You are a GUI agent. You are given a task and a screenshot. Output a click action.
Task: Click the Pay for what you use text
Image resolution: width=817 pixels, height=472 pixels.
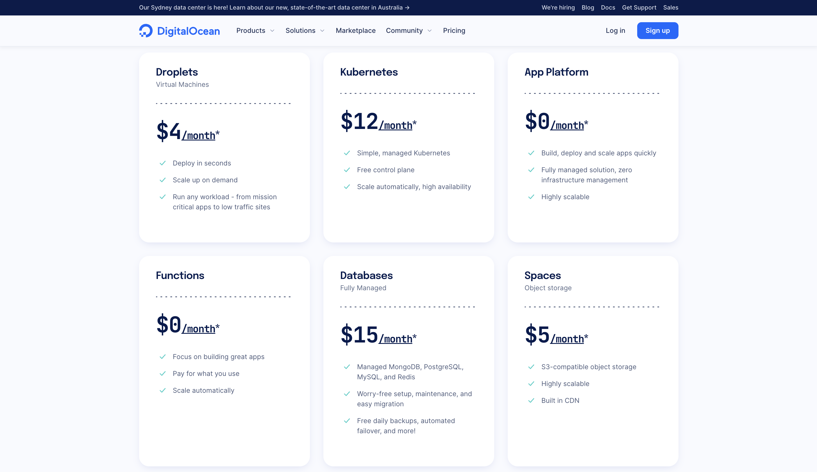tap(206, 373)
